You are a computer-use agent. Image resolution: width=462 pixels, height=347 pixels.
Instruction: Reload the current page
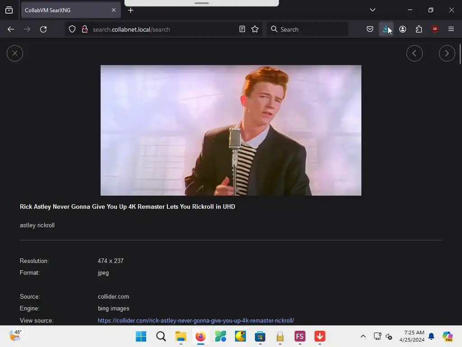tap(43, 29)
